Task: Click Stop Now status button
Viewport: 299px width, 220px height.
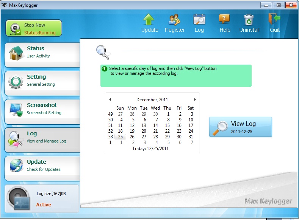Action: pos(34,28)
